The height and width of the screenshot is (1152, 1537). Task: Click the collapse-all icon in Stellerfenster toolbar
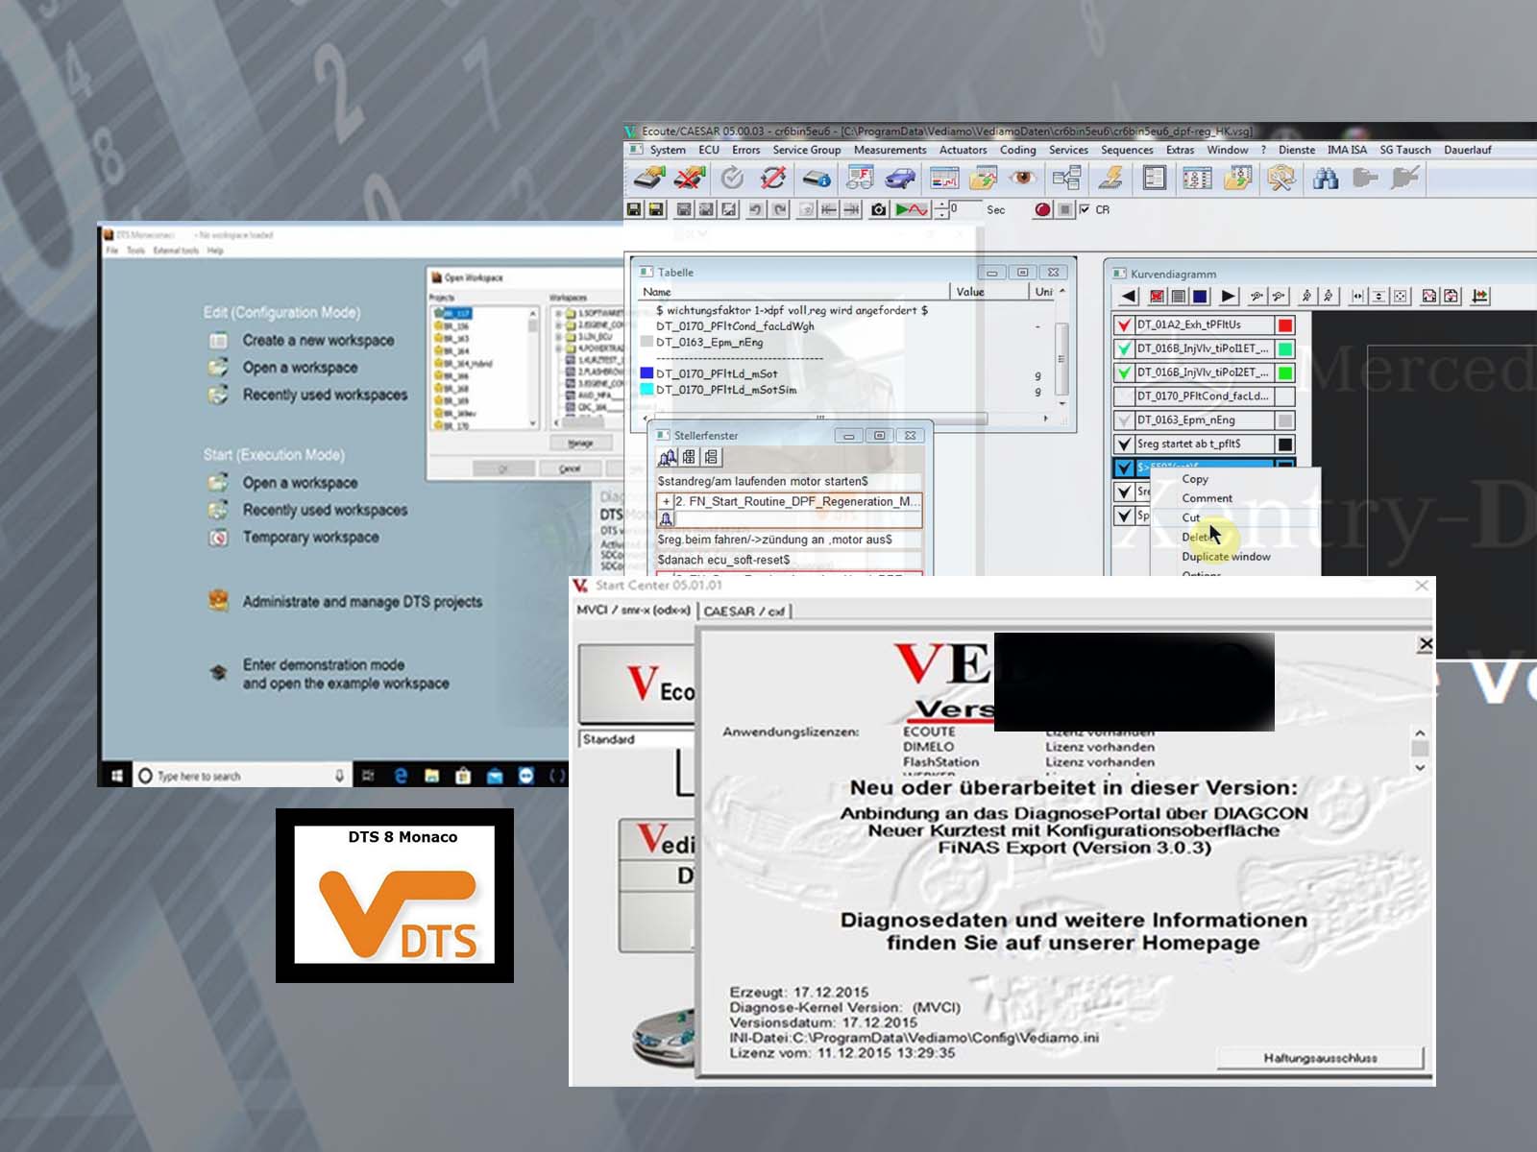711,458
